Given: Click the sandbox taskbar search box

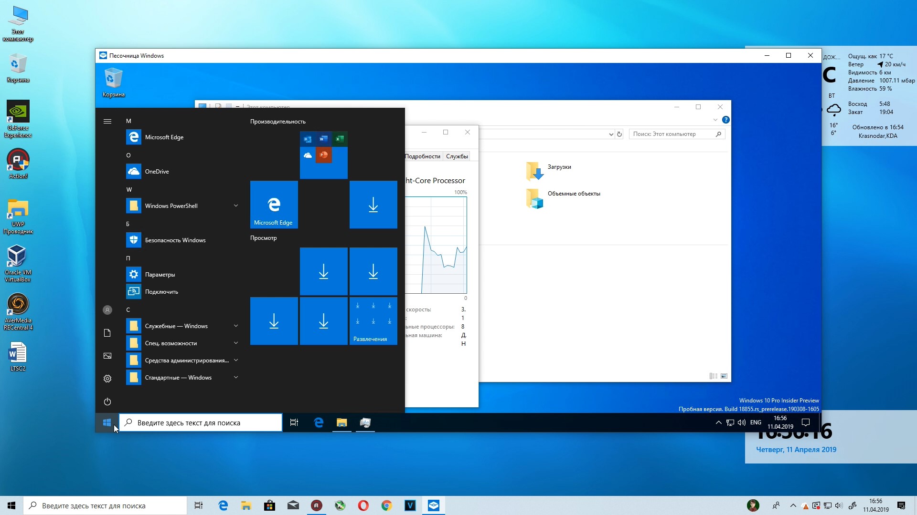Looking at the screenshot, I should tap(201, 422).
